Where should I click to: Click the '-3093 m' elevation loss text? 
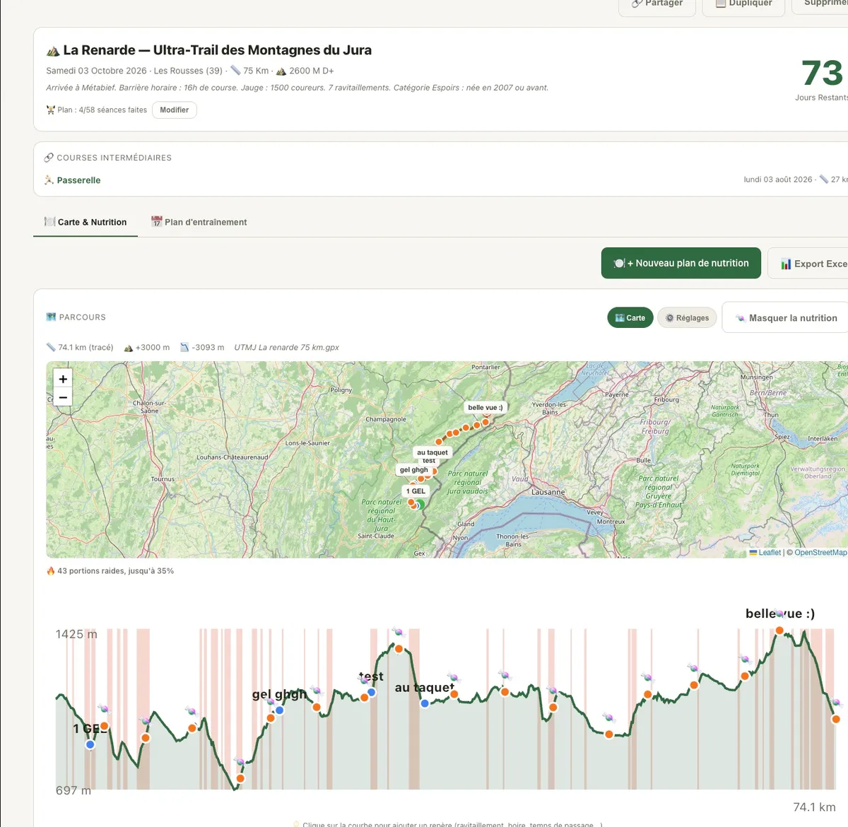tap(208, 347)
